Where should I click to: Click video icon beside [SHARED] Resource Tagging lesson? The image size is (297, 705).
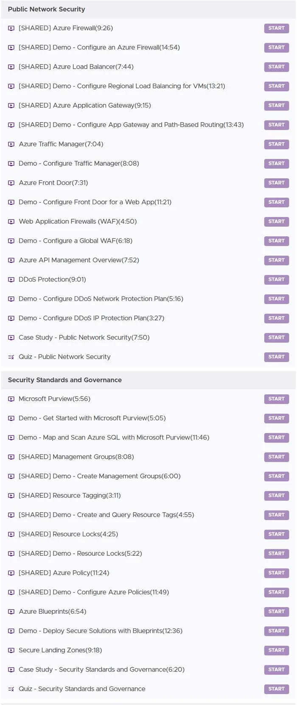[11, 496]
